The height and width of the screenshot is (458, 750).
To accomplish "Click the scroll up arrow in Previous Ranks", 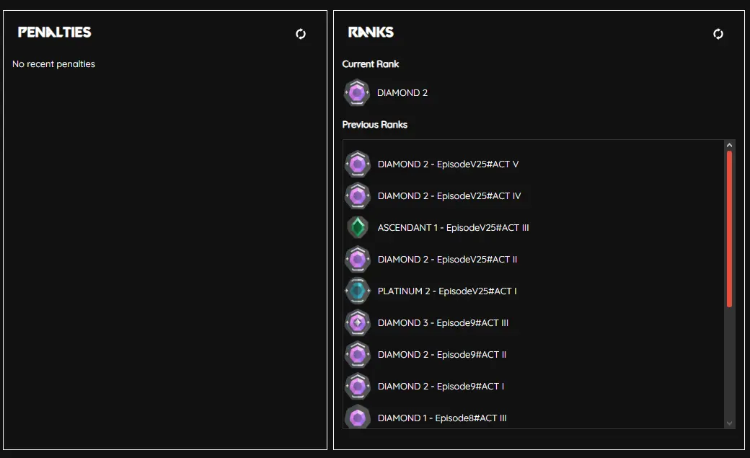I will [x=729, y=145].
